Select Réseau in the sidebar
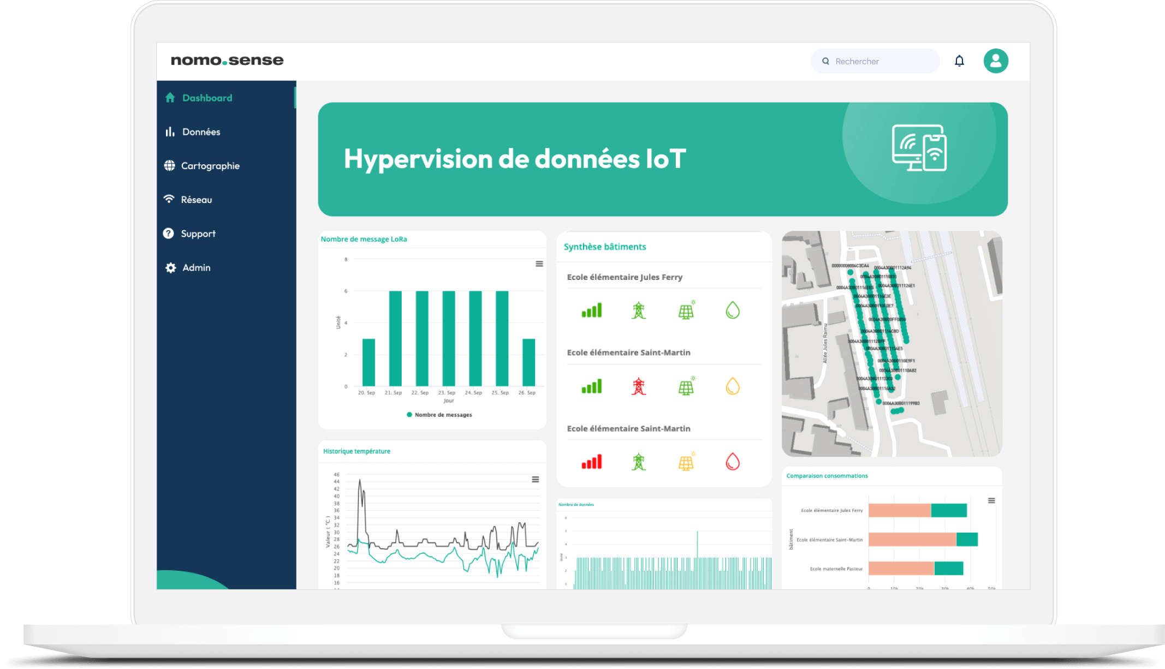This screenshot has height=669, width=1165. [196, 200]
